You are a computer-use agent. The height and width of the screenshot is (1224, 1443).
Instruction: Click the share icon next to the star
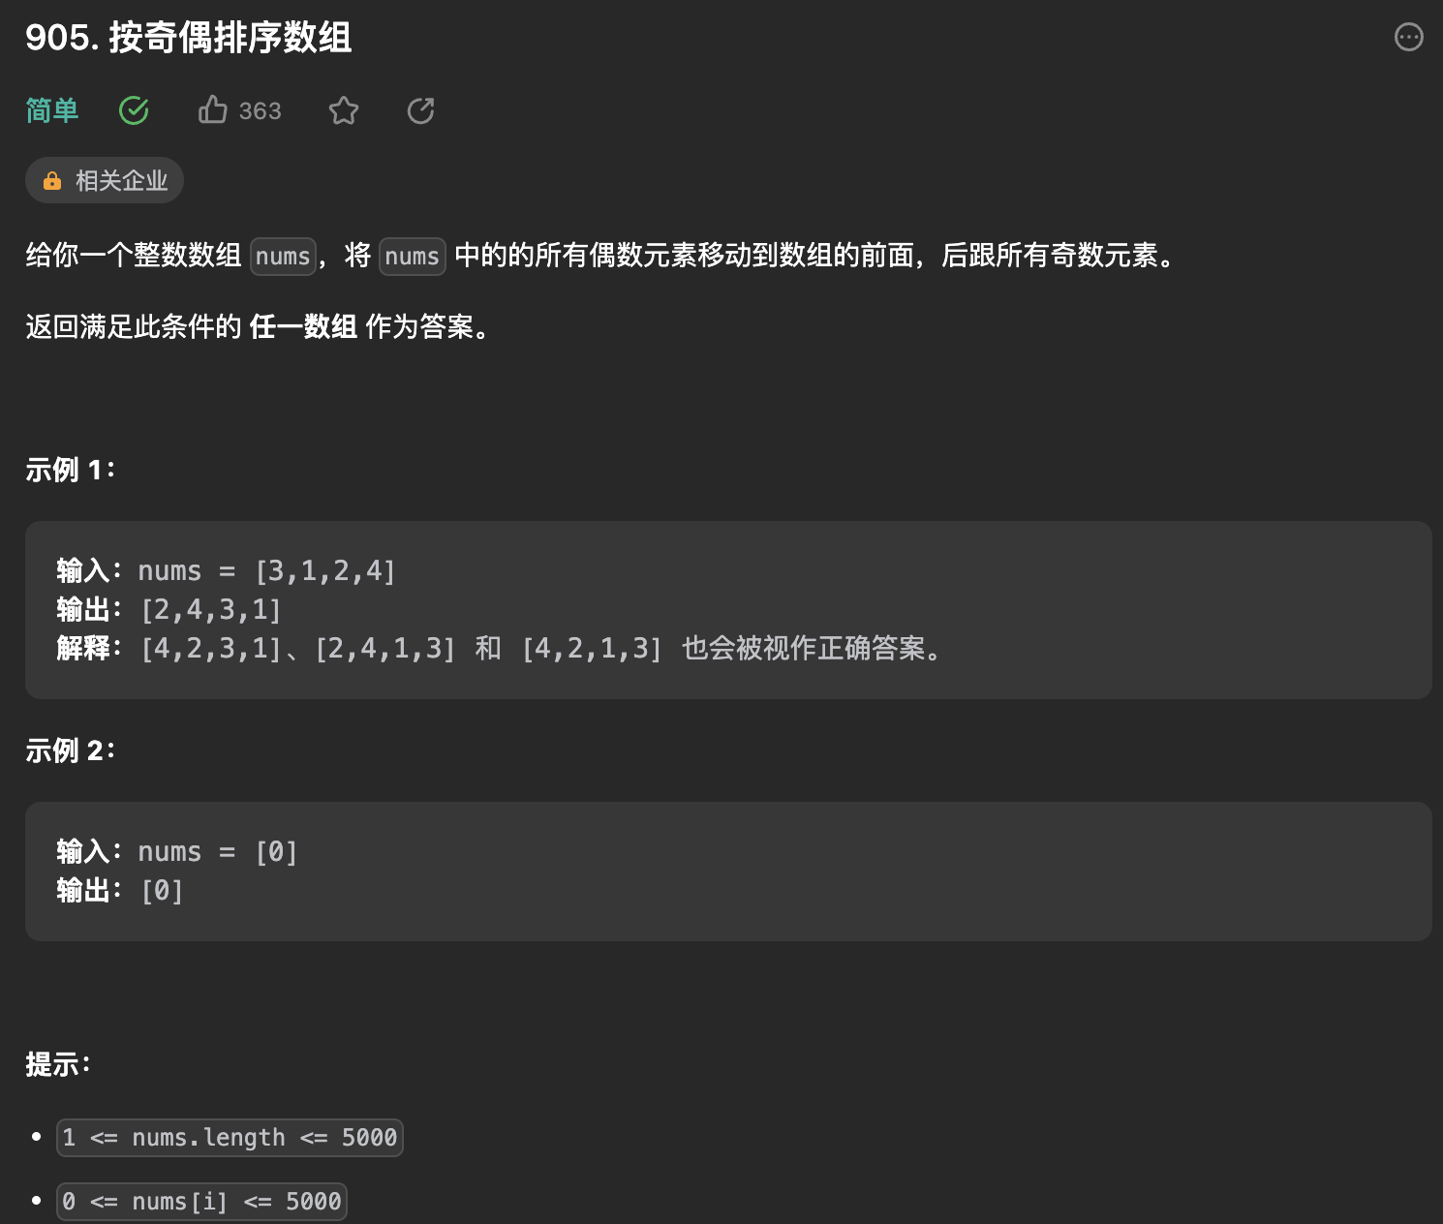pyautogui.click(x=419, y=110)
